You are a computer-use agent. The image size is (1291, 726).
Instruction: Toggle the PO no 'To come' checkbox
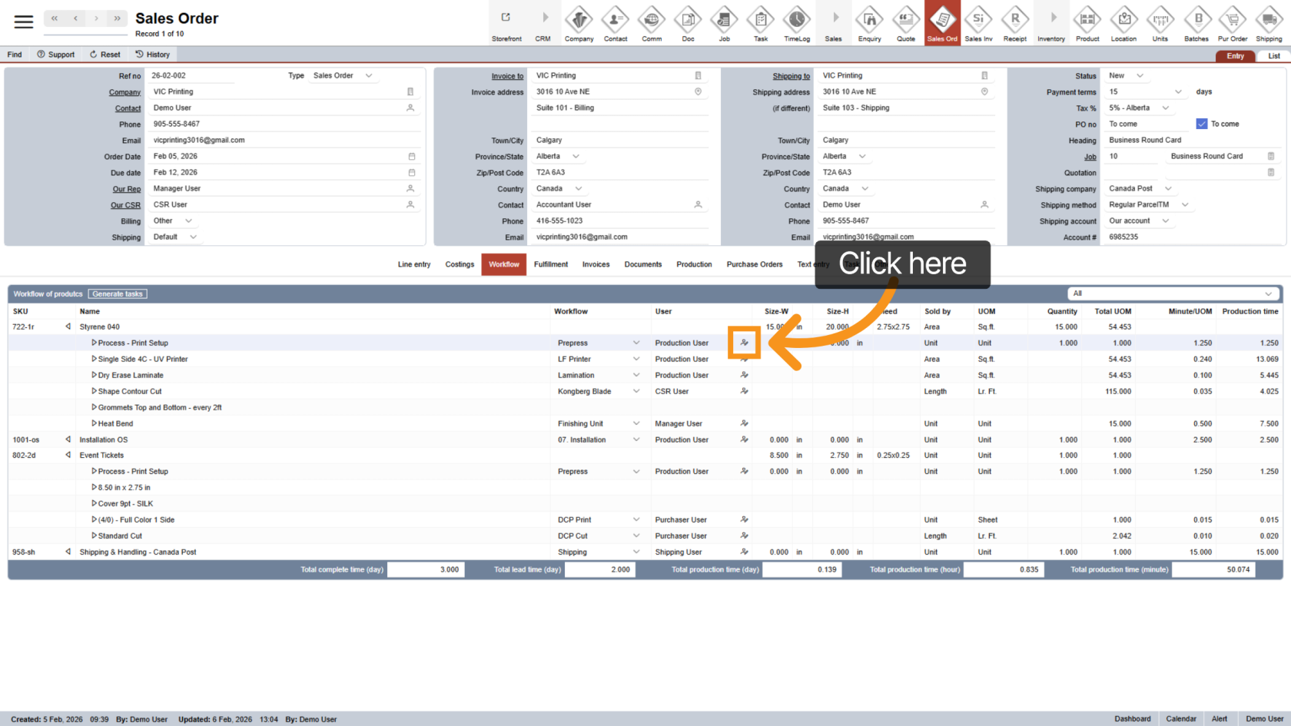point(1201,124)
